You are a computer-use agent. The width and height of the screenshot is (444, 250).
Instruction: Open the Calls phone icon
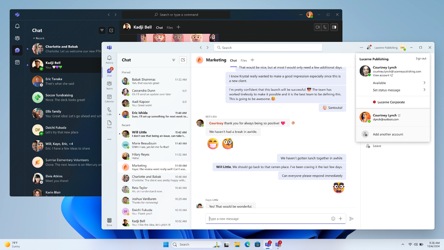point(109,111)
